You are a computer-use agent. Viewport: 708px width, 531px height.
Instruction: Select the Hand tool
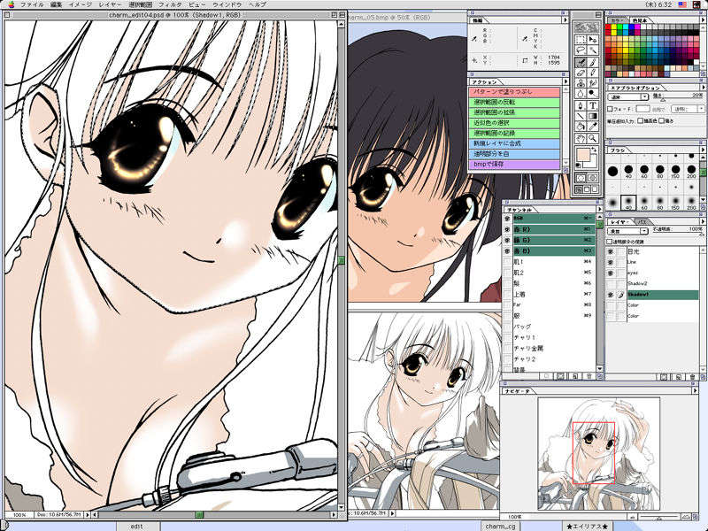pos(581,138)
